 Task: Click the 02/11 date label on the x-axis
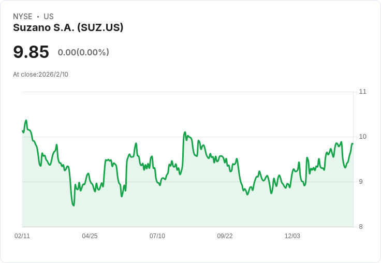click(22, 236)
